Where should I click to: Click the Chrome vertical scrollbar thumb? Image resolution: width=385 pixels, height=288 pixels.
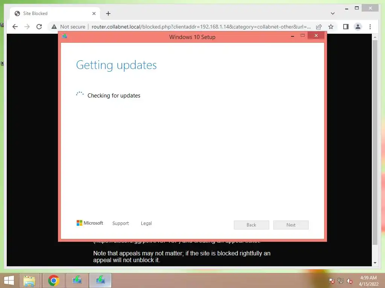point(375,142)
